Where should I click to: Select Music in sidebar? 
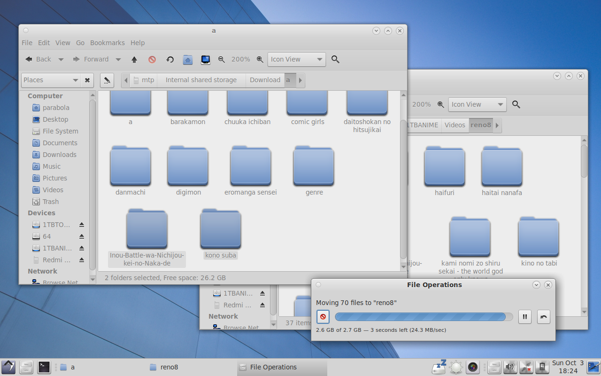[x=52, y=166]
